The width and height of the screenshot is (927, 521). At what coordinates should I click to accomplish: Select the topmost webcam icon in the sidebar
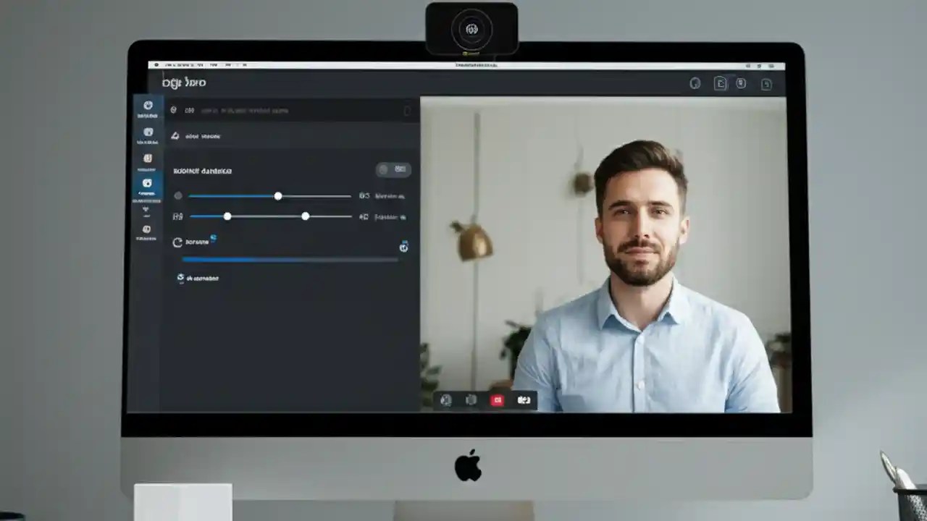(x=148, y=106)
